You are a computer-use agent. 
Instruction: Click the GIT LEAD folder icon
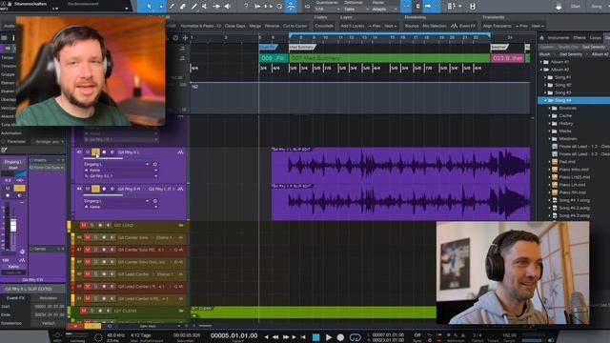pyautogui.click(x=181, y=225)
